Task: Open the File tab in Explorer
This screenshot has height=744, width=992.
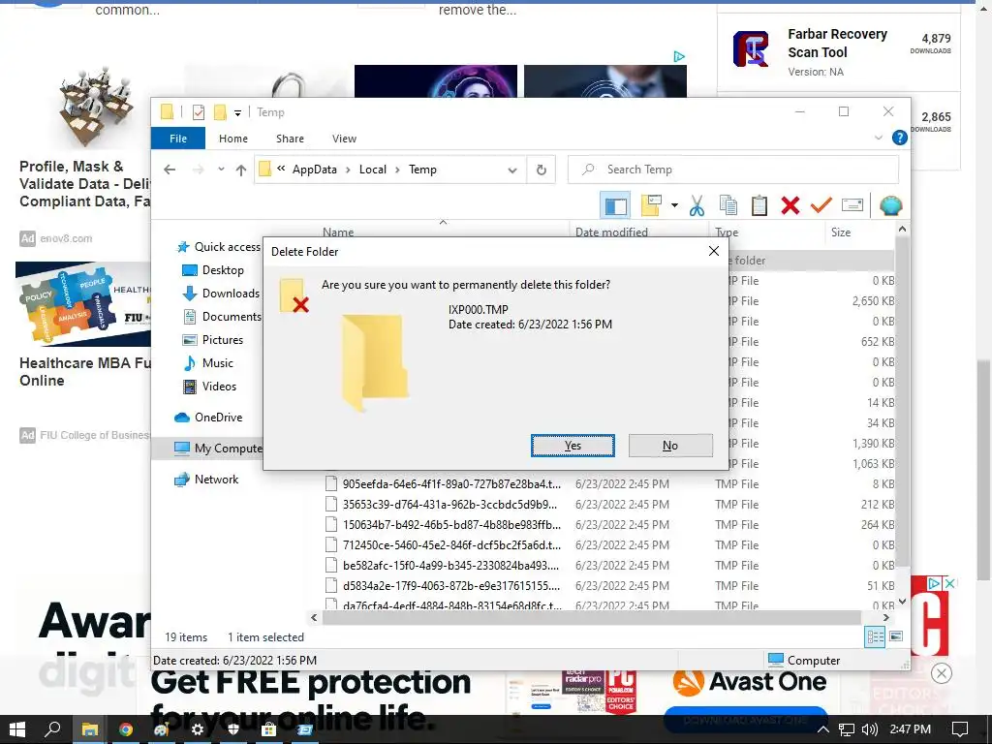Action: coord(178,139)
